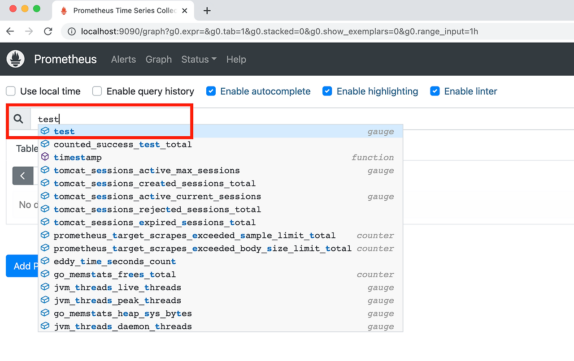Choose tomcat_sessions_expired_sessions_total suggestion
The height and width of the screenshot is (361, 574).
point(220,222)
